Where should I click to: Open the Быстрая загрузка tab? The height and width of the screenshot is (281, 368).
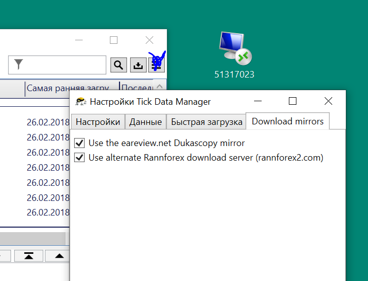pyautogui.click(x=207, y=122)
